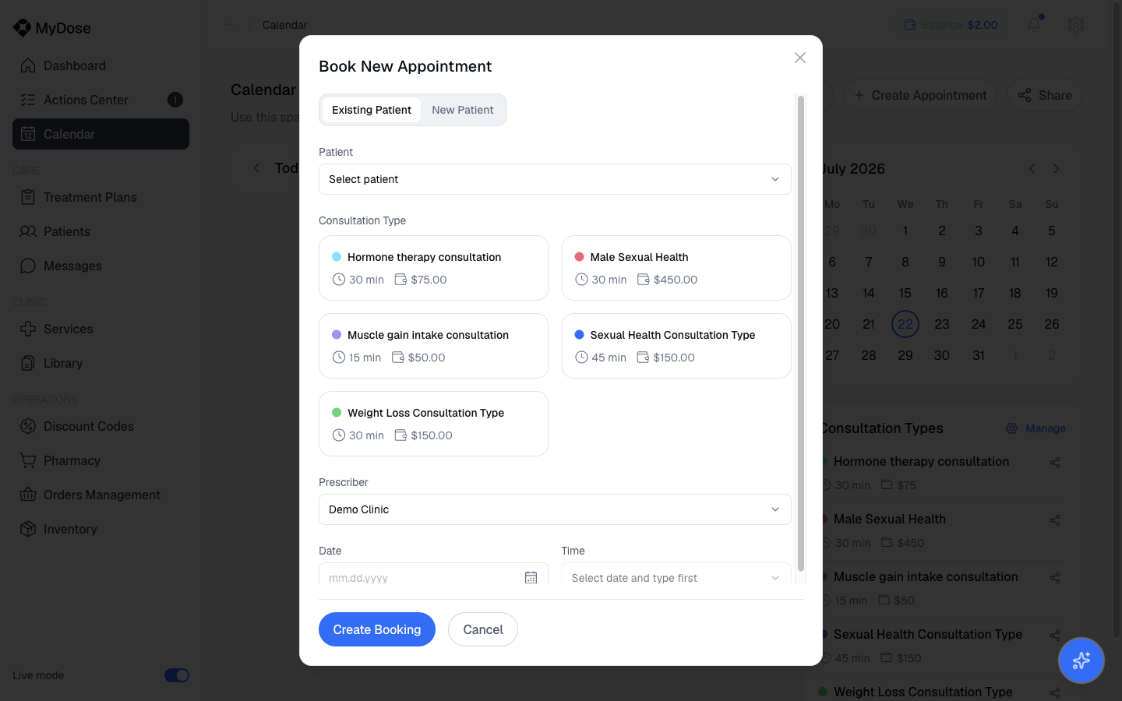The width and height of the screenshot is (1122, 701).
Task: Click the Create Appointment button
Action: point(920,95)
